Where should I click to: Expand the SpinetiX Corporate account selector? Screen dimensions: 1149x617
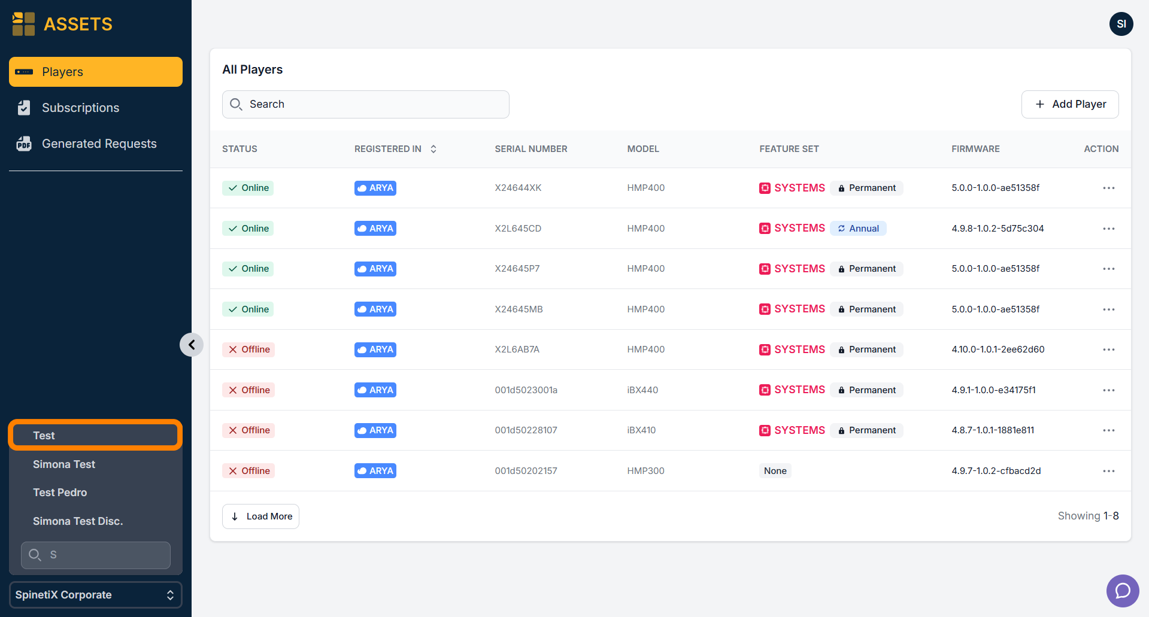point(96,595)
